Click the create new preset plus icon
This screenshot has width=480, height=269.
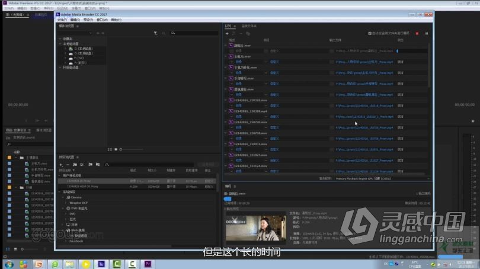[x=60, y=164]
